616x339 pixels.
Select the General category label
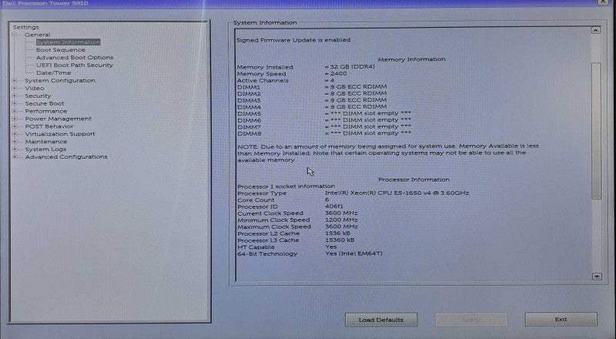(37, 35)
